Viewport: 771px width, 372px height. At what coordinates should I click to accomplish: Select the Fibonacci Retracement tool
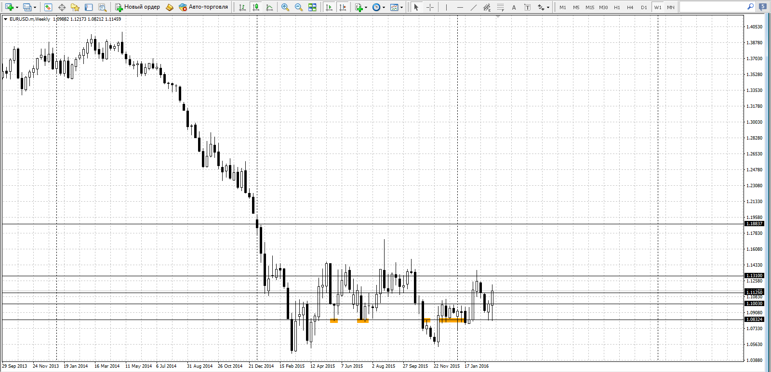pos(500,7)
